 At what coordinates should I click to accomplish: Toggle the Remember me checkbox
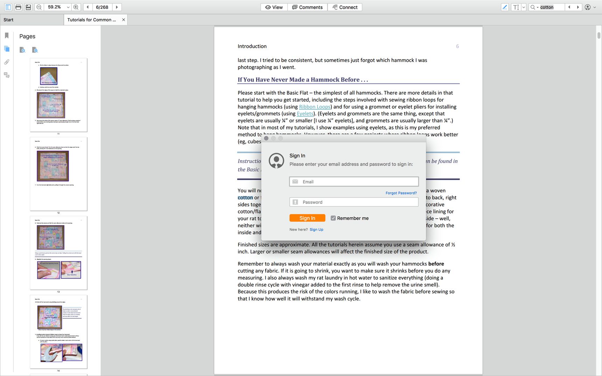333,218
